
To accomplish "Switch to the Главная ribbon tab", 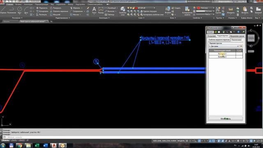I will pos(10,5).
